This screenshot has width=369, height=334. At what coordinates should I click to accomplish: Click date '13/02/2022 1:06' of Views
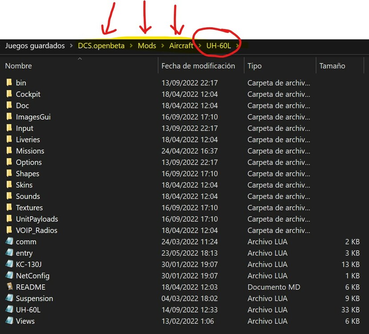[187, 321]
